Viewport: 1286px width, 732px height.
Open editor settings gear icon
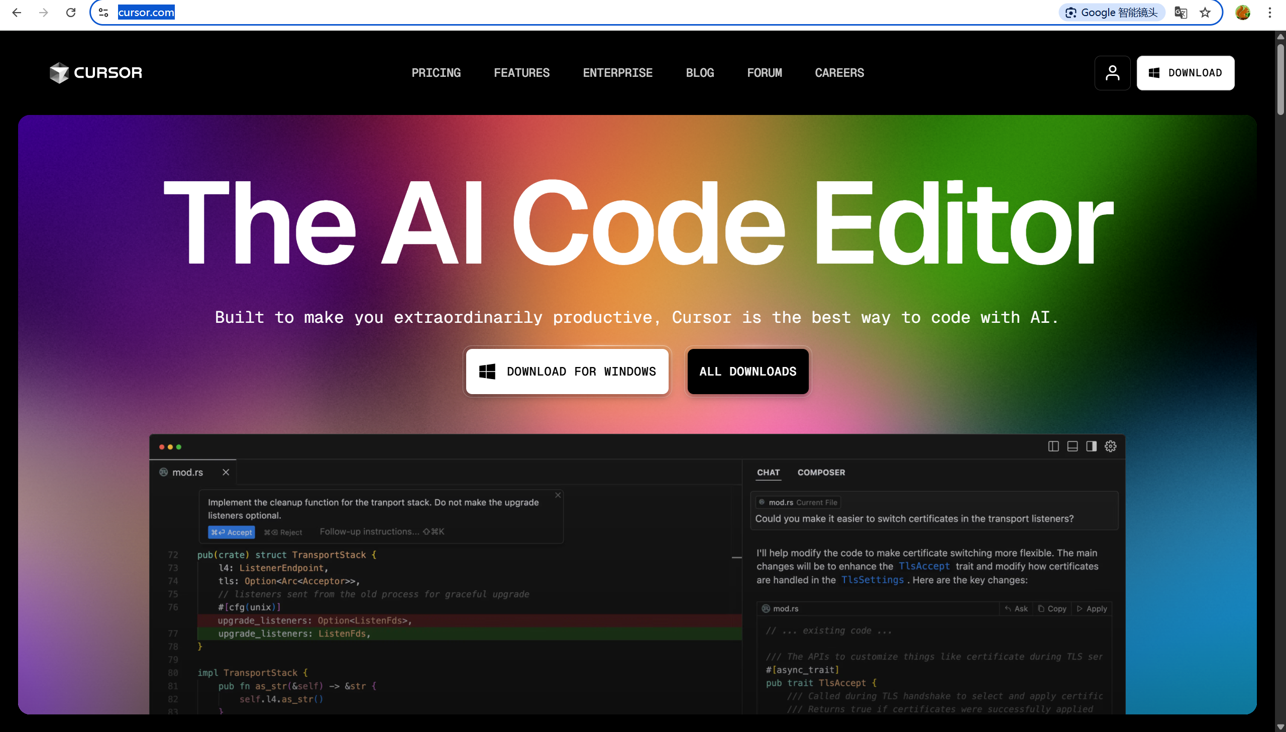coord(1111,446)
